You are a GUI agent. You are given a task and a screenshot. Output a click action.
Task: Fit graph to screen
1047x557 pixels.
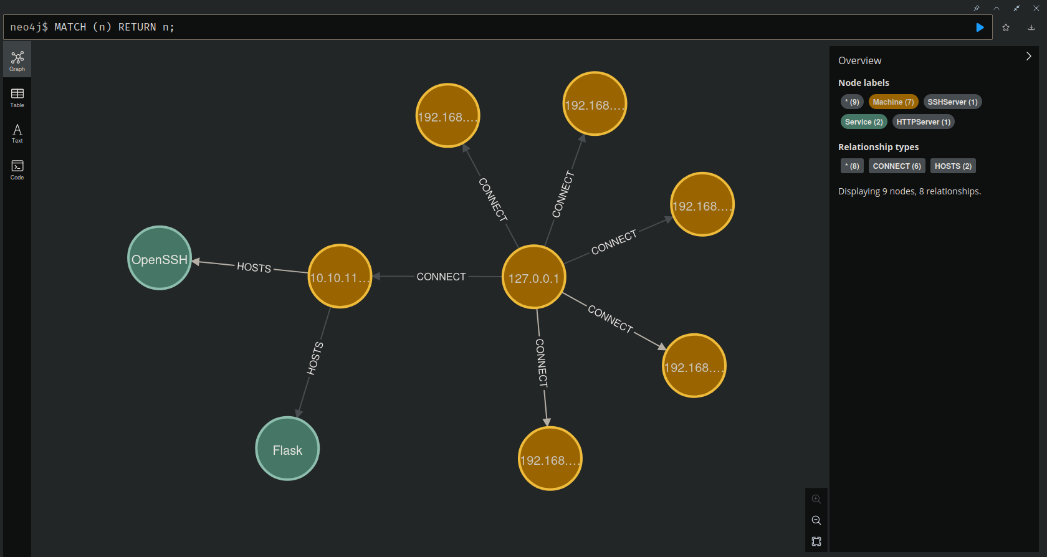click(x=816, y=541)
